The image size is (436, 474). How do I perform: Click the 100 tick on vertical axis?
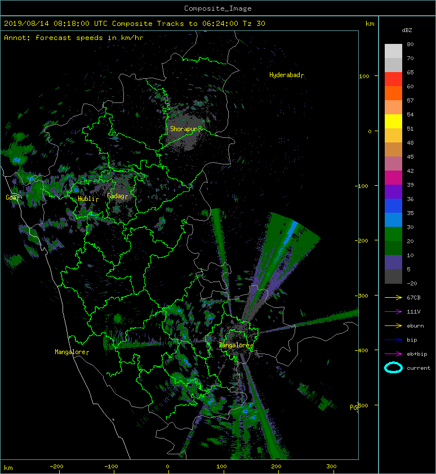[x=364, y=76]
